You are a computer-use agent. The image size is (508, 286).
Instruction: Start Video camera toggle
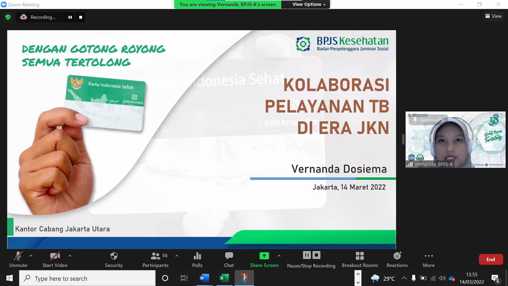tap(55, 256)
